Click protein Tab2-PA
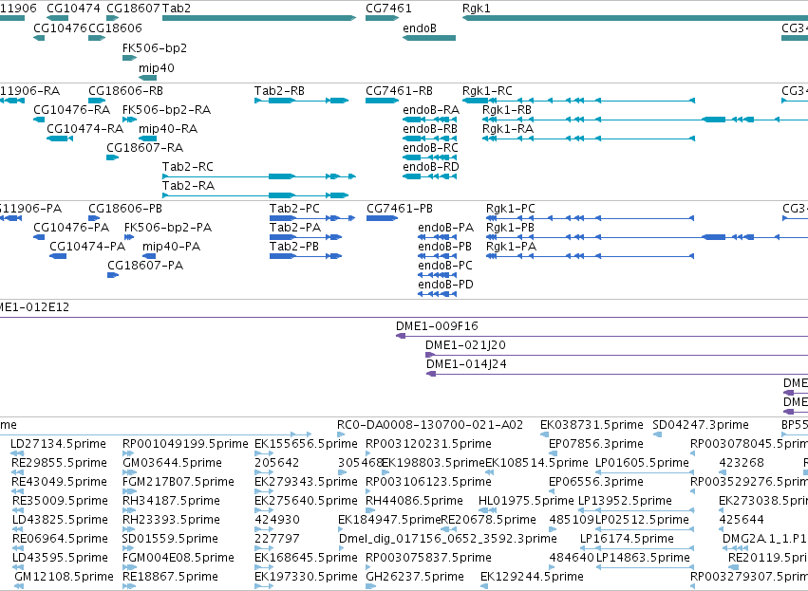 click(306, 237)
